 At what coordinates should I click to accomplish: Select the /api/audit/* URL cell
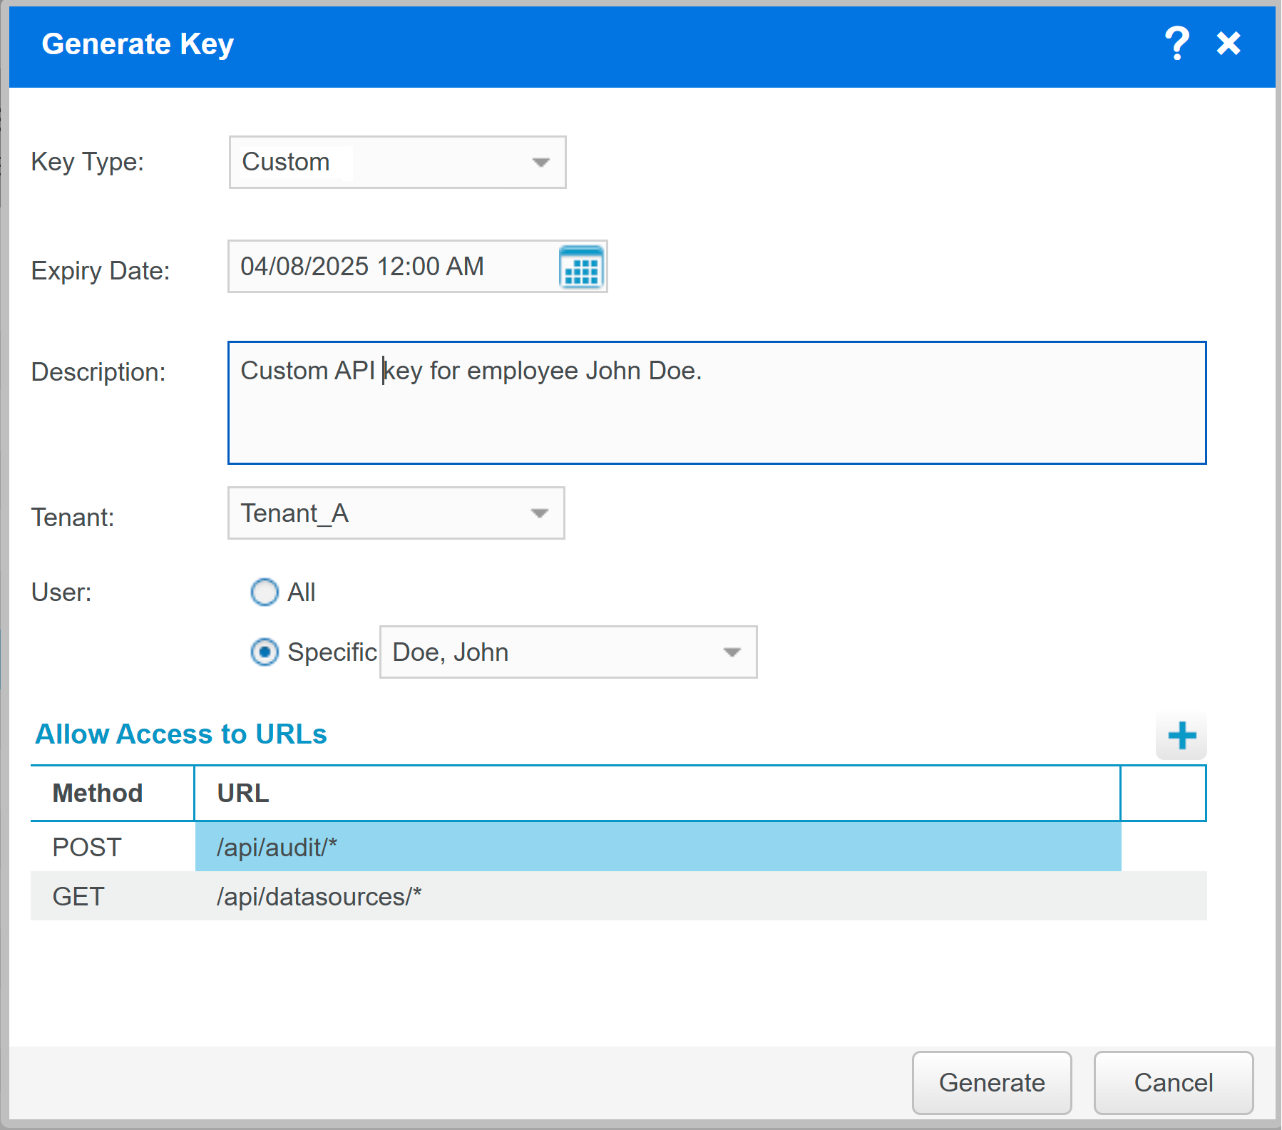pyautogui.click(x=658, y=846)
